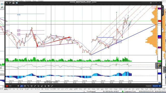The height and width of the screenshot is (93, 166).
Task: Click the undo arrow in annotation toolbar
Action: [7, 3]
